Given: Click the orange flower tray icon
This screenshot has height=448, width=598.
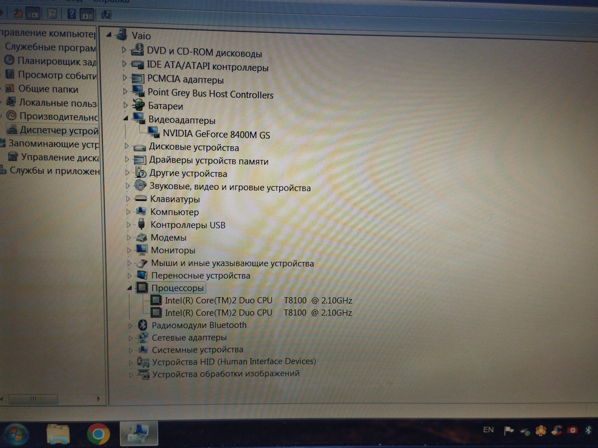Looking at the screenshot, I should [541, 431].
